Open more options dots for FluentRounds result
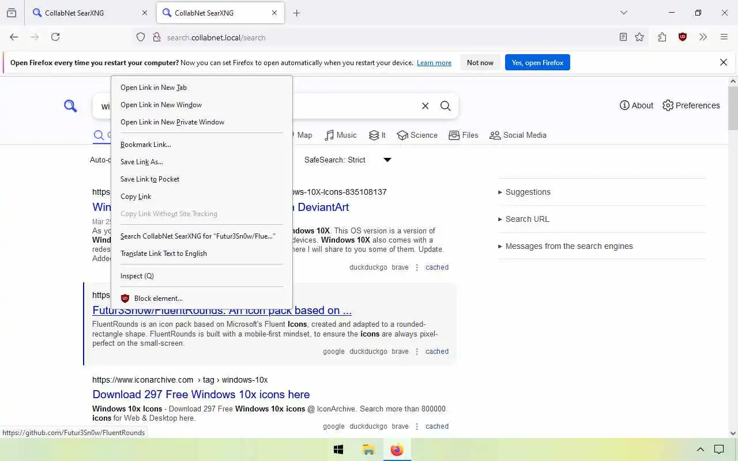This screenshot has height=461, width=738. pos(417,352)
